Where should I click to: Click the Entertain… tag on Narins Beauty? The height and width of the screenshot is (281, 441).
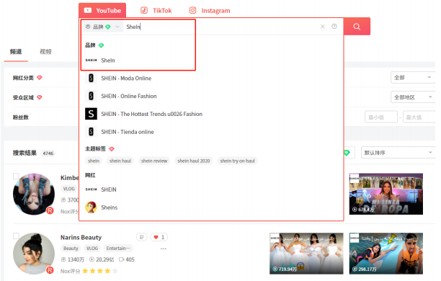[118, 249]
